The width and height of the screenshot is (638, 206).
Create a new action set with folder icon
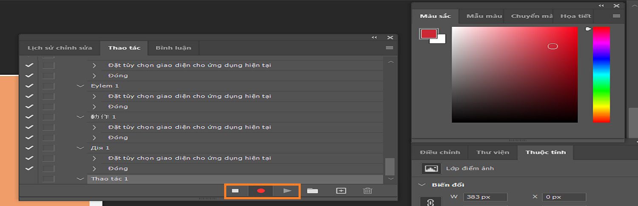(x=313, y=191)
